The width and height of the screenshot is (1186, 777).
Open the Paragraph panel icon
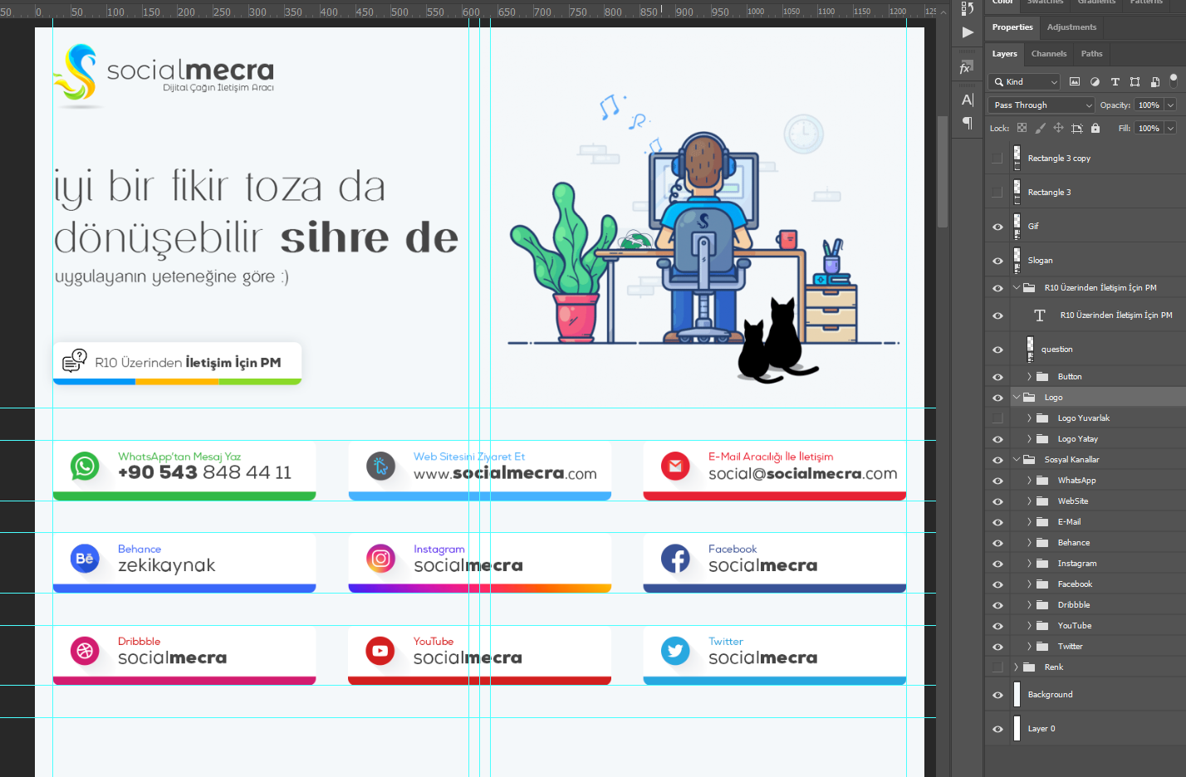pos(968,123)
